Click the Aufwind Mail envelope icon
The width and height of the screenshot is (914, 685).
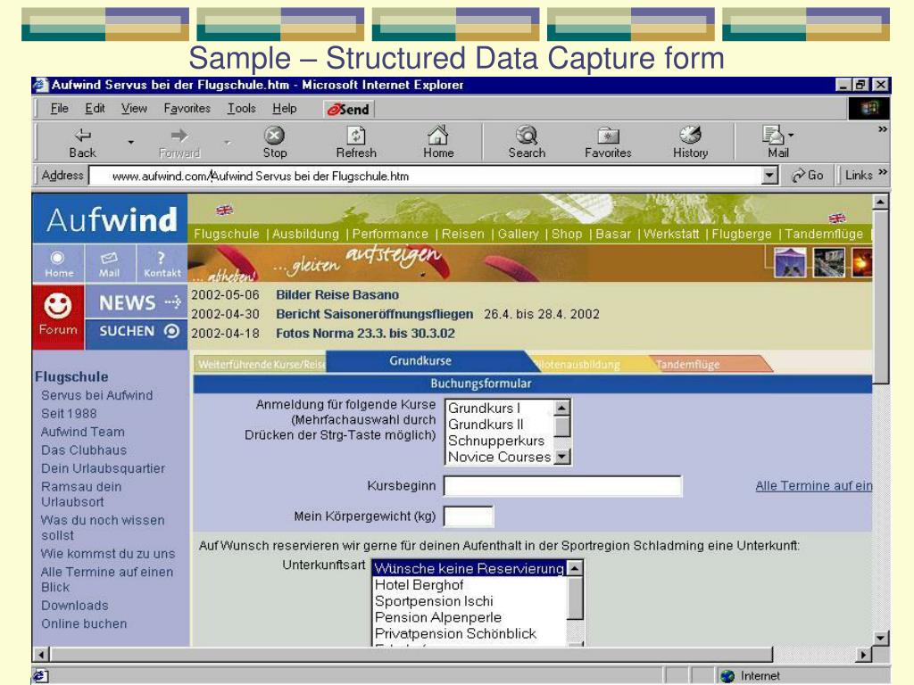(109, 258)
